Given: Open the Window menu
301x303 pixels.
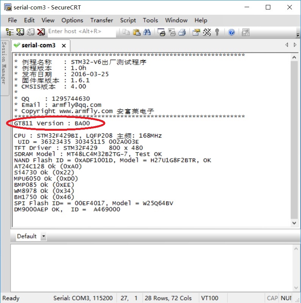Looking at the screenshot, I should pos(176,20).
